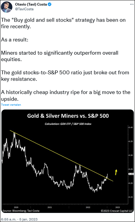This screenshot has width=135, height=222.
Task: Open the @TaviCosta handle link
Action: pyautogui.click(x=24, y=9)
